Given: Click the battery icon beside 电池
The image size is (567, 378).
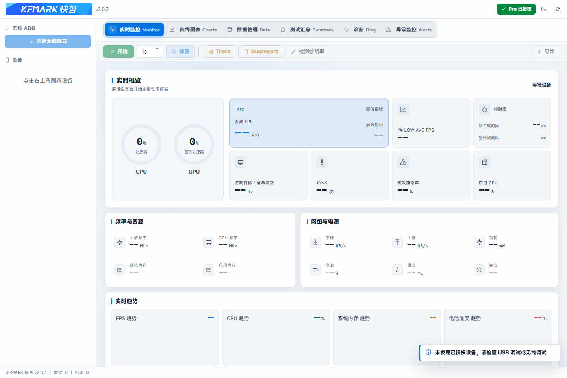Looking at the screenshot, I should [315, 270].
